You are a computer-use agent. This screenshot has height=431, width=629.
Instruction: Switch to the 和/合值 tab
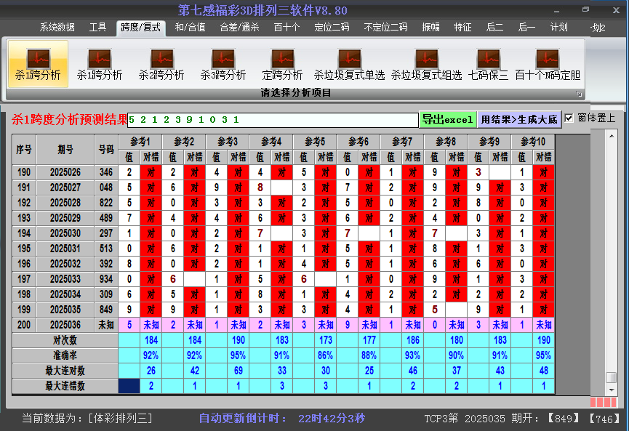190,28
